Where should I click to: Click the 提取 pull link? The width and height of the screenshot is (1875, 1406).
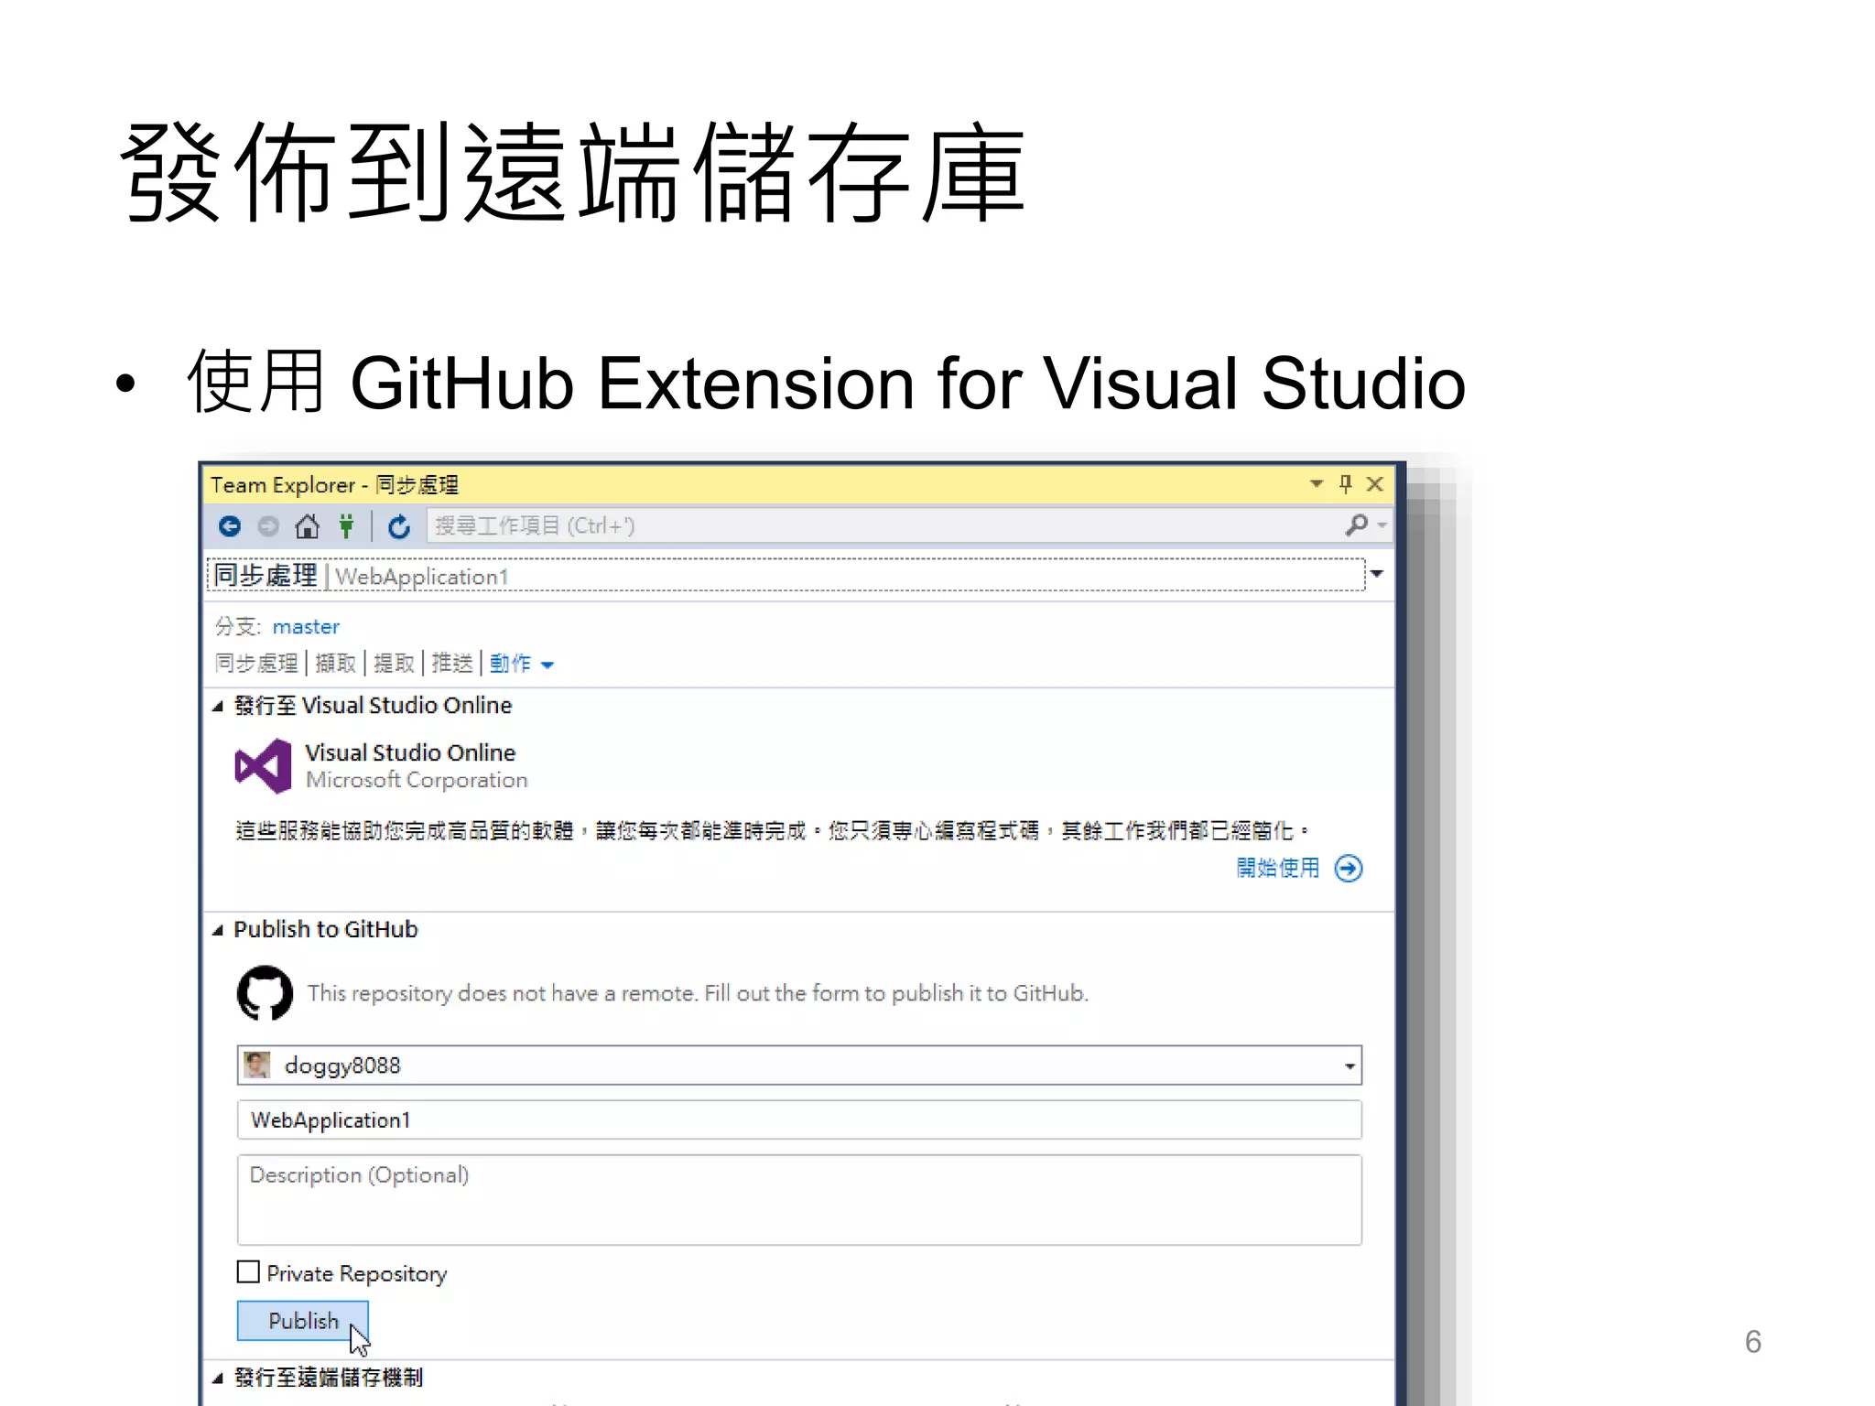(394, 664)
